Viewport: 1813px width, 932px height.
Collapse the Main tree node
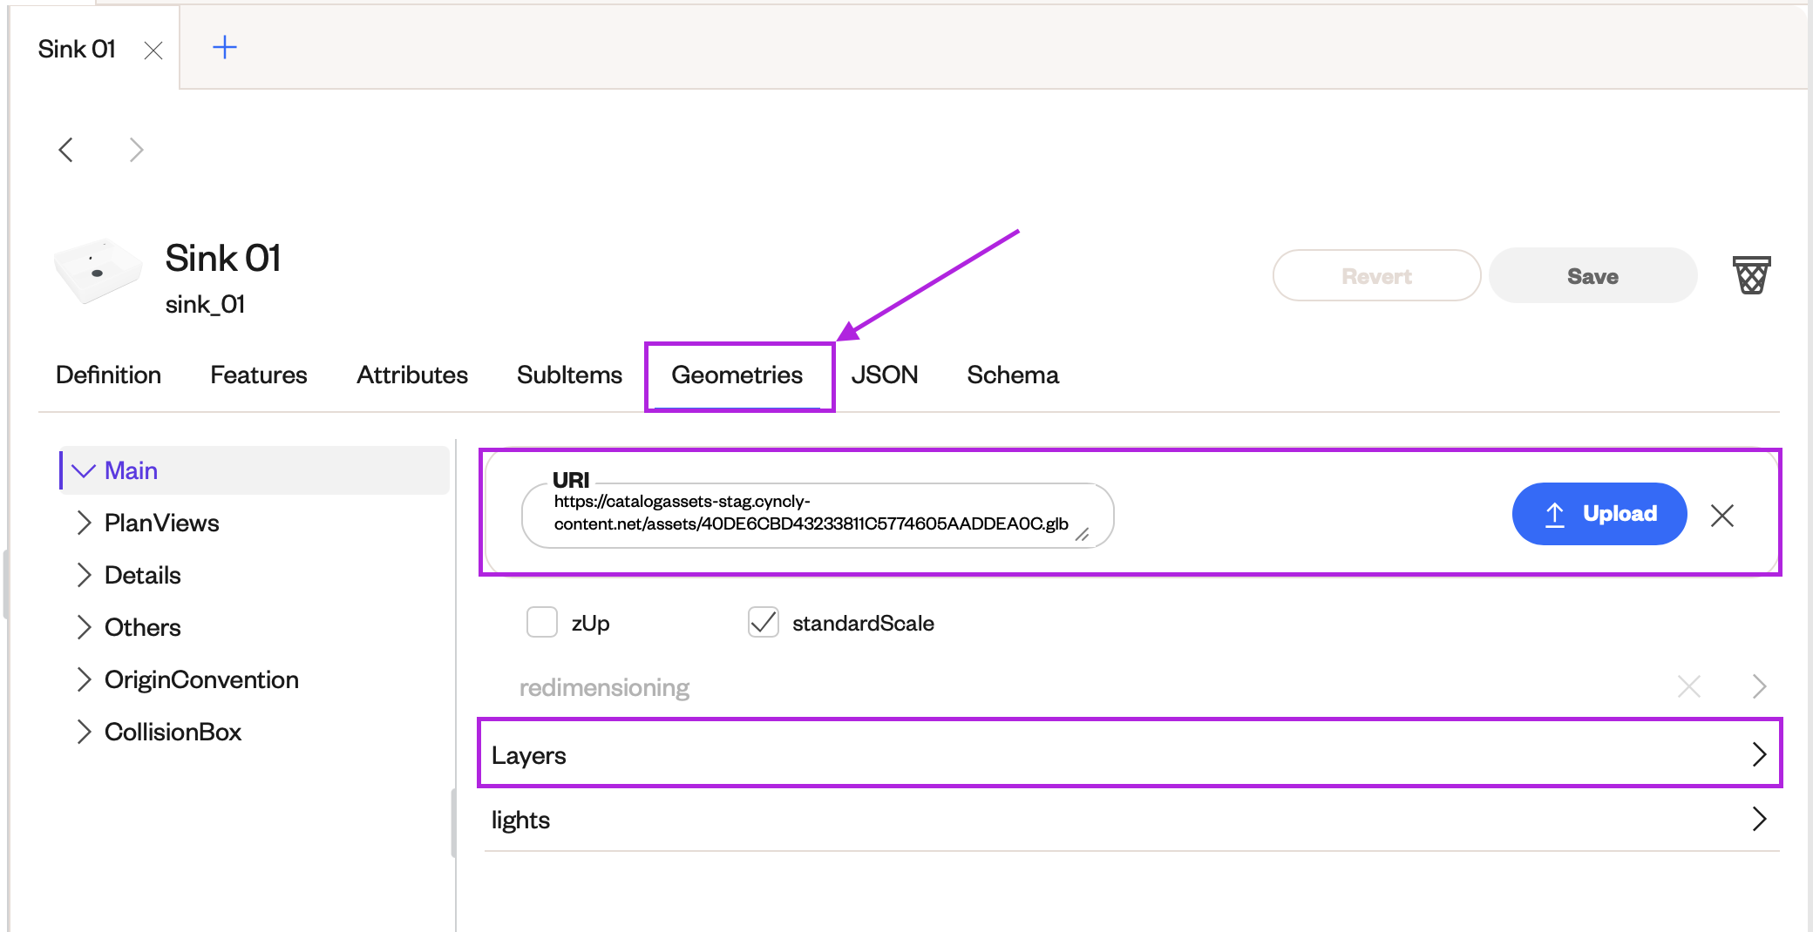point(84,470)
